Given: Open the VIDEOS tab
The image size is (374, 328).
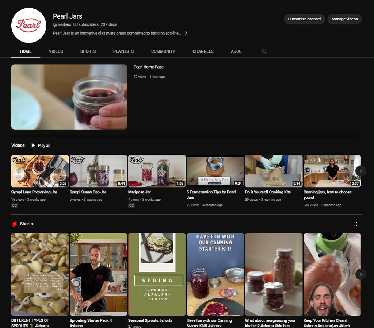Looking at the screenshot, I should (56, 51).
